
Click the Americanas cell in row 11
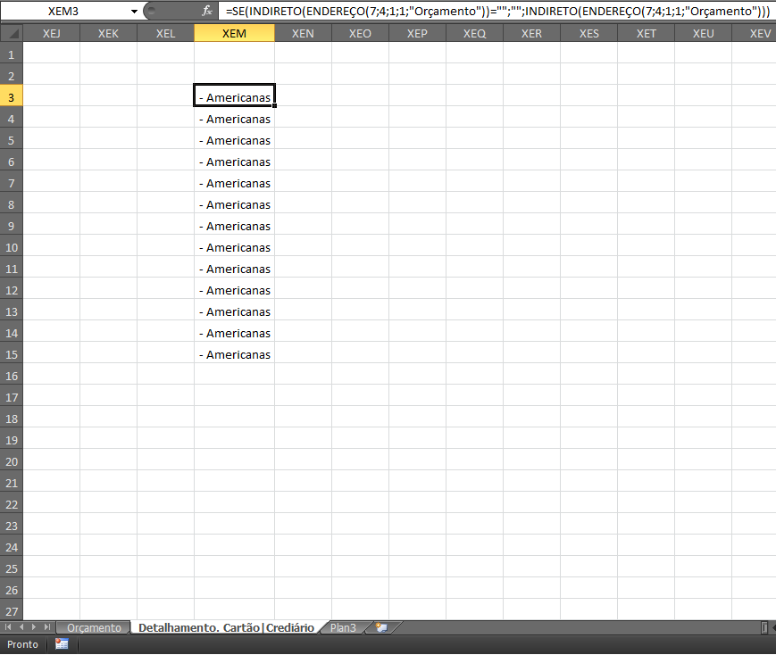click(234, 269)
